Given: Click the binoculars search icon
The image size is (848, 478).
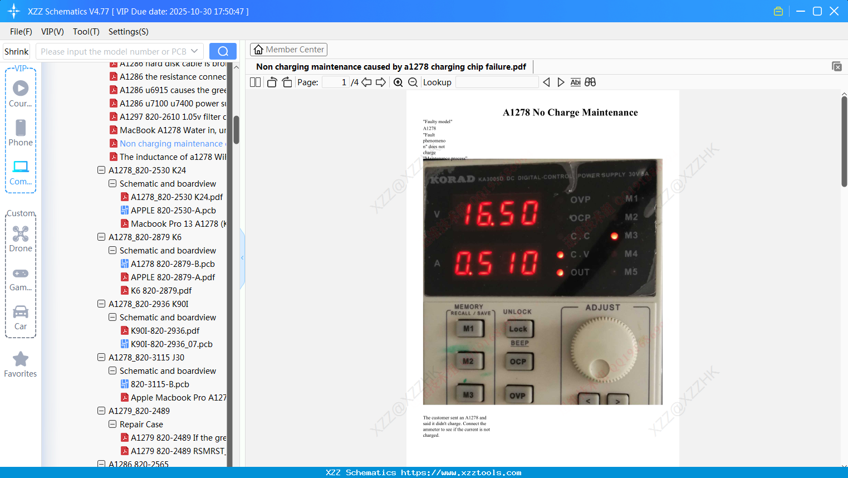Looking at the screenshot, I should (x=590, y=82).
